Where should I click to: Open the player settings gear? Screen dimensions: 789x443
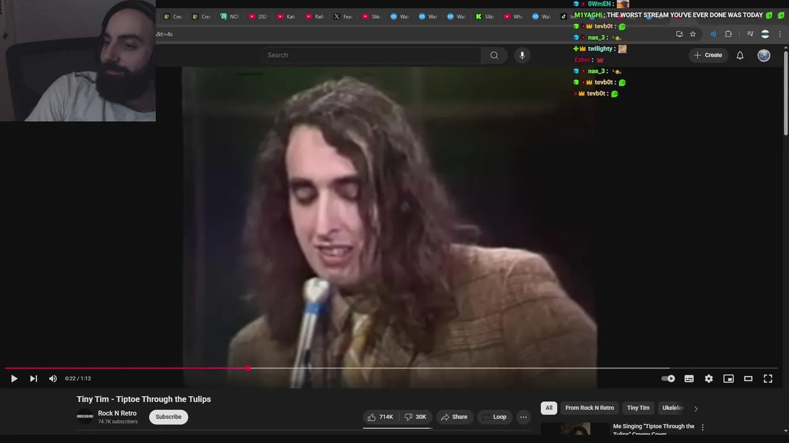pos(709,378)
